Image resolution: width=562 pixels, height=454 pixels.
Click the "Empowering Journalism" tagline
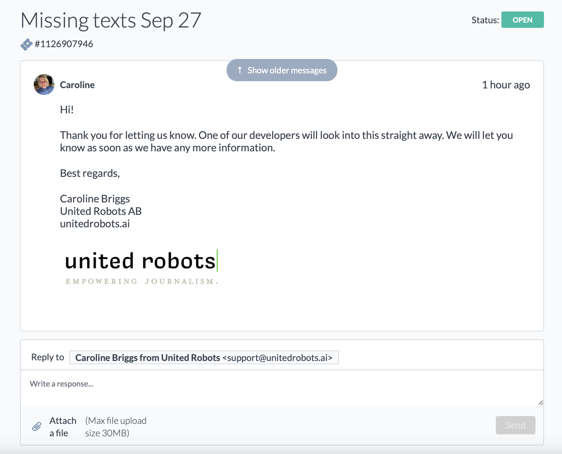[141, 281]
